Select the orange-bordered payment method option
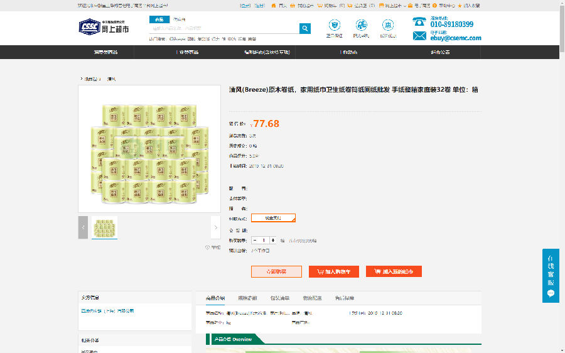 [273, 218]
